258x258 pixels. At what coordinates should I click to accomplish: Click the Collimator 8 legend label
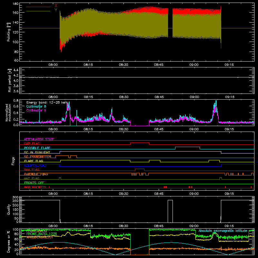pos(36,106)
